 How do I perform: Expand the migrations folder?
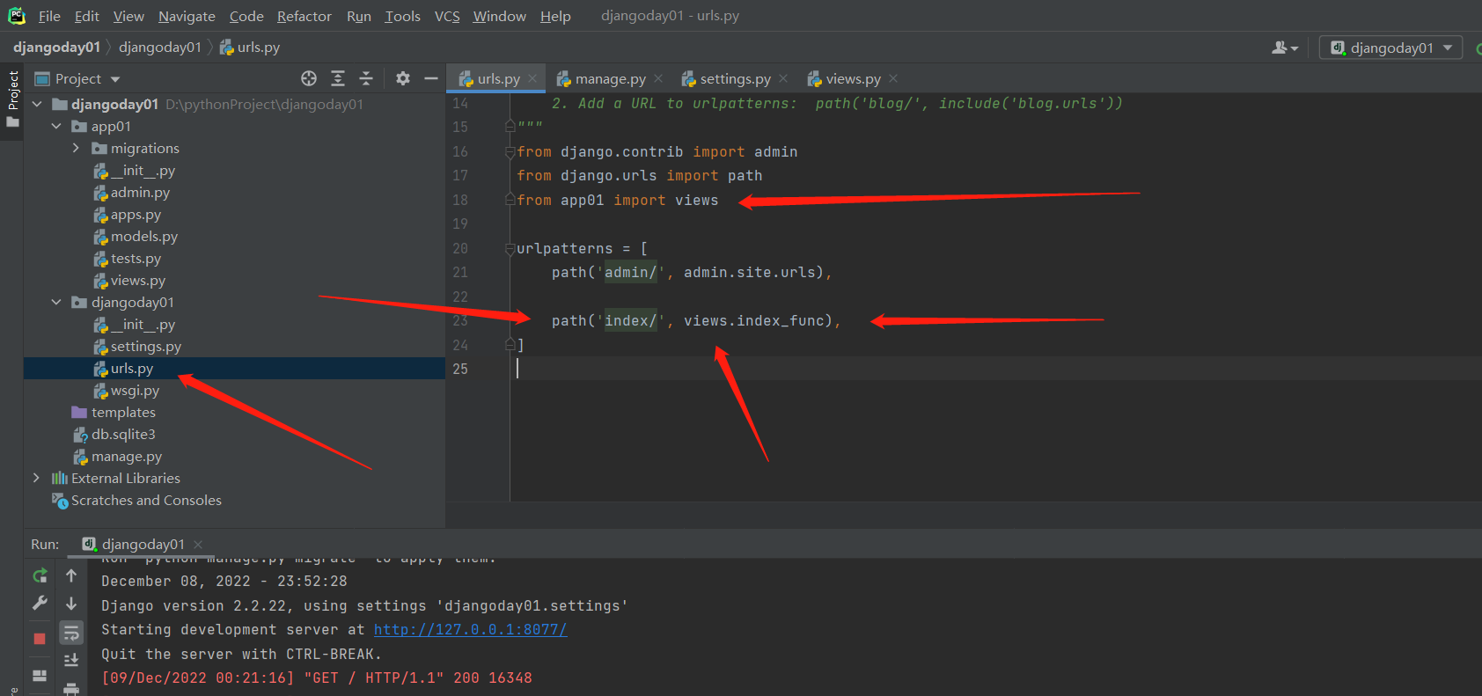(x=76, y=148)
